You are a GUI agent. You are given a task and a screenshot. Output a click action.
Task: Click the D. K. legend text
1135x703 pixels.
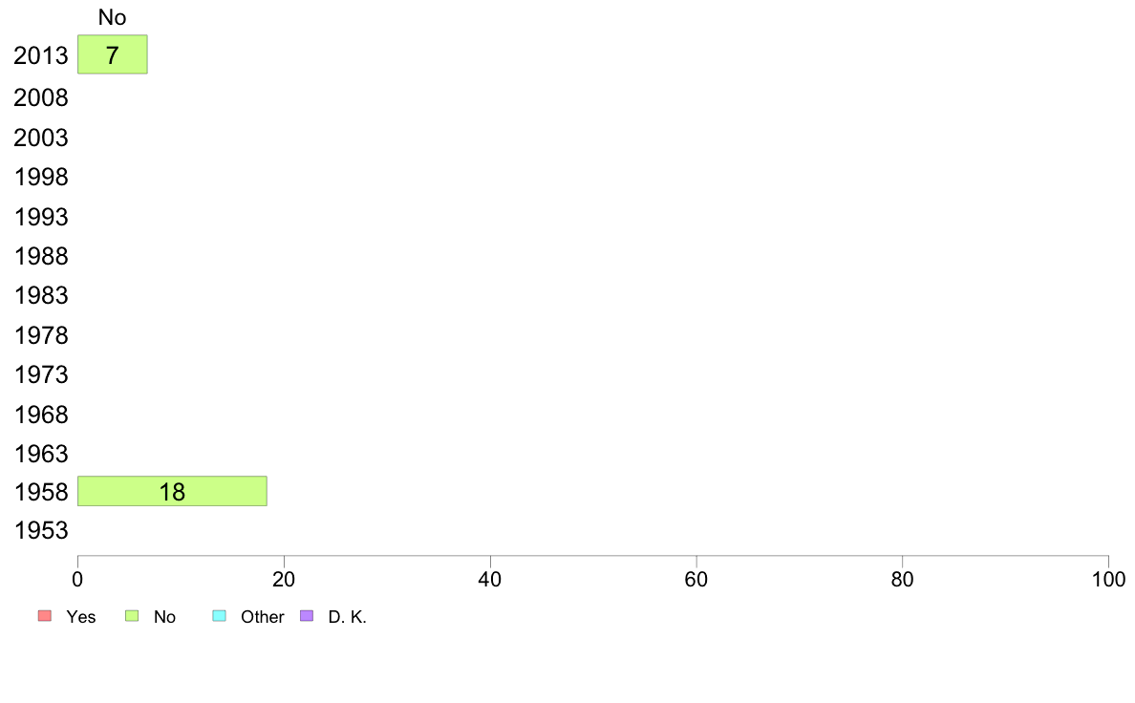point(348,617)
